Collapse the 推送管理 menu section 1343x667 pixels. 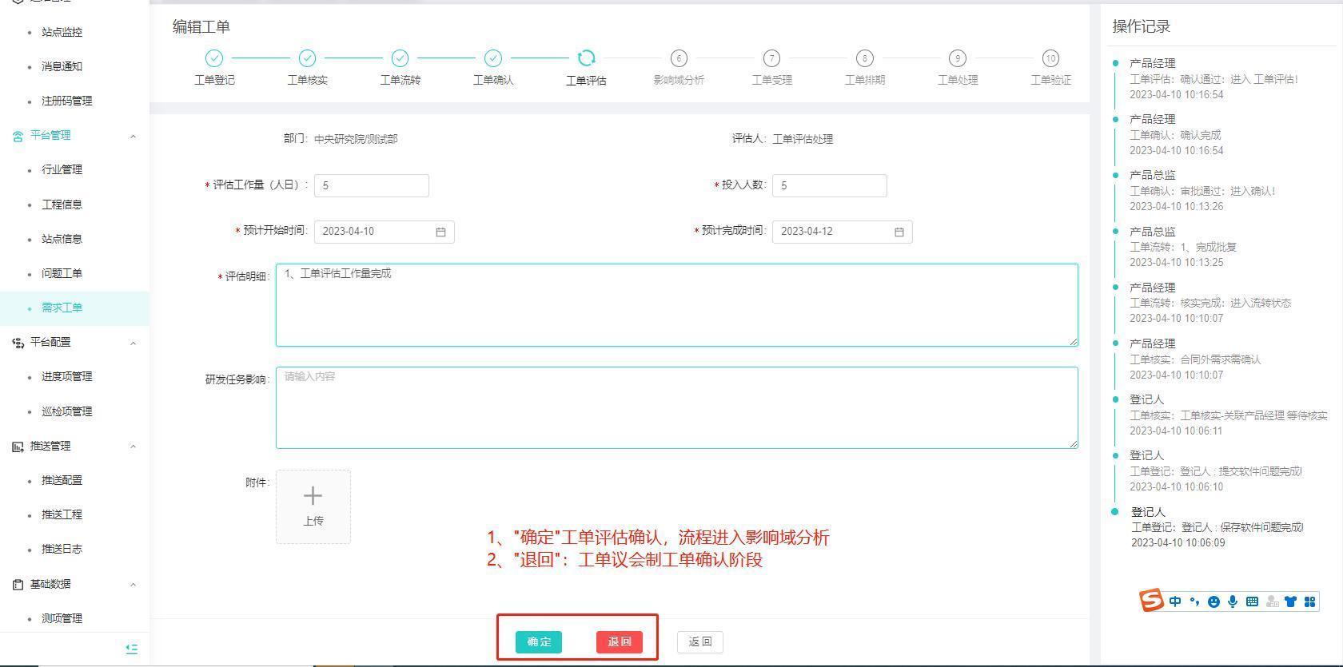(133, 446)
